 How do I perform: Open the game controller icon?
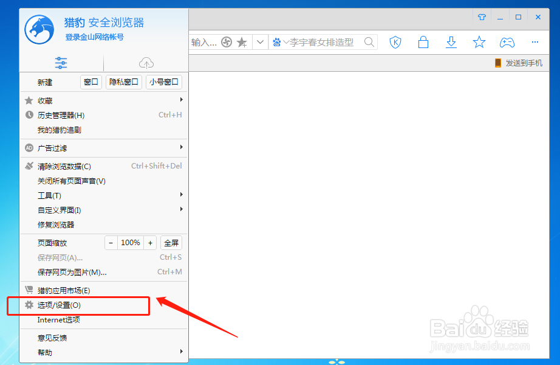pyautogui.click(x=507, y=43)
